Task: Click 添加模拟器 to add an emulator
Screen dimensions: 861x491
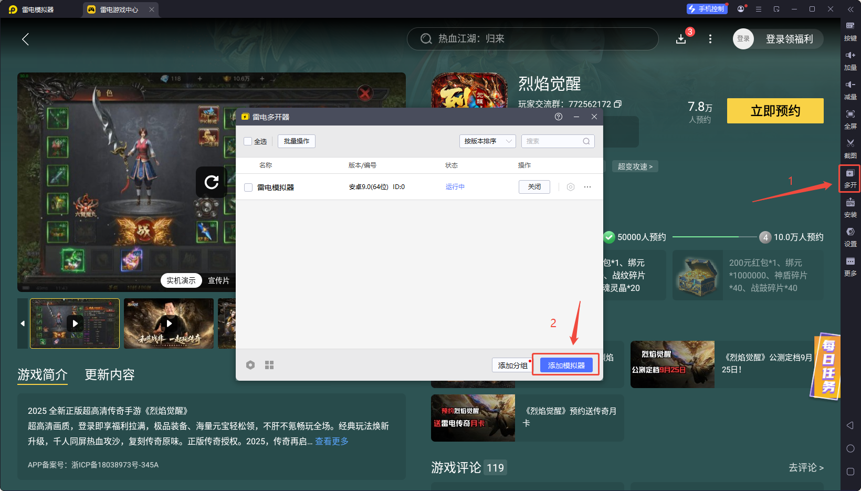Action: pos(566,365)
